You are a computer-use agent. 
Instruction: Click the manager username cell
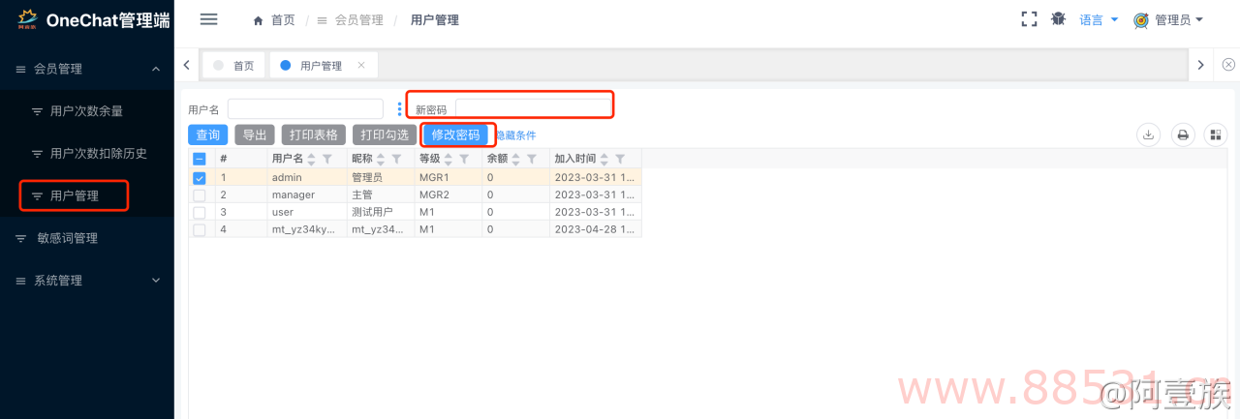307,195
